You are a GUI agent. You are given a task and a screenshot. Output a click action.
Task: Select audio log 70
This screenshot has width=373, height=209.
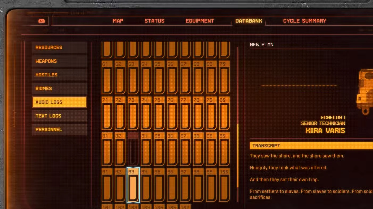tap(224, 77)
